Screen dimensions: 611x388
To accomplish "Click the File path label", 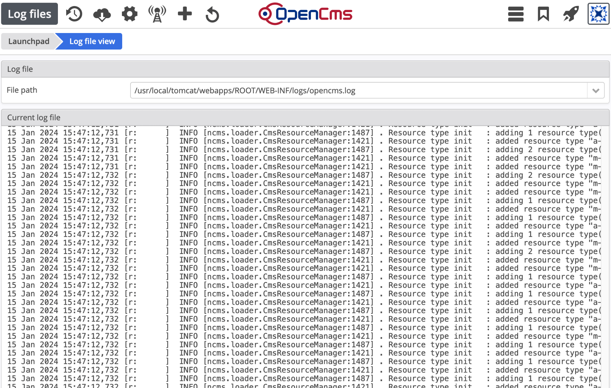I will [x=21, y=90].
